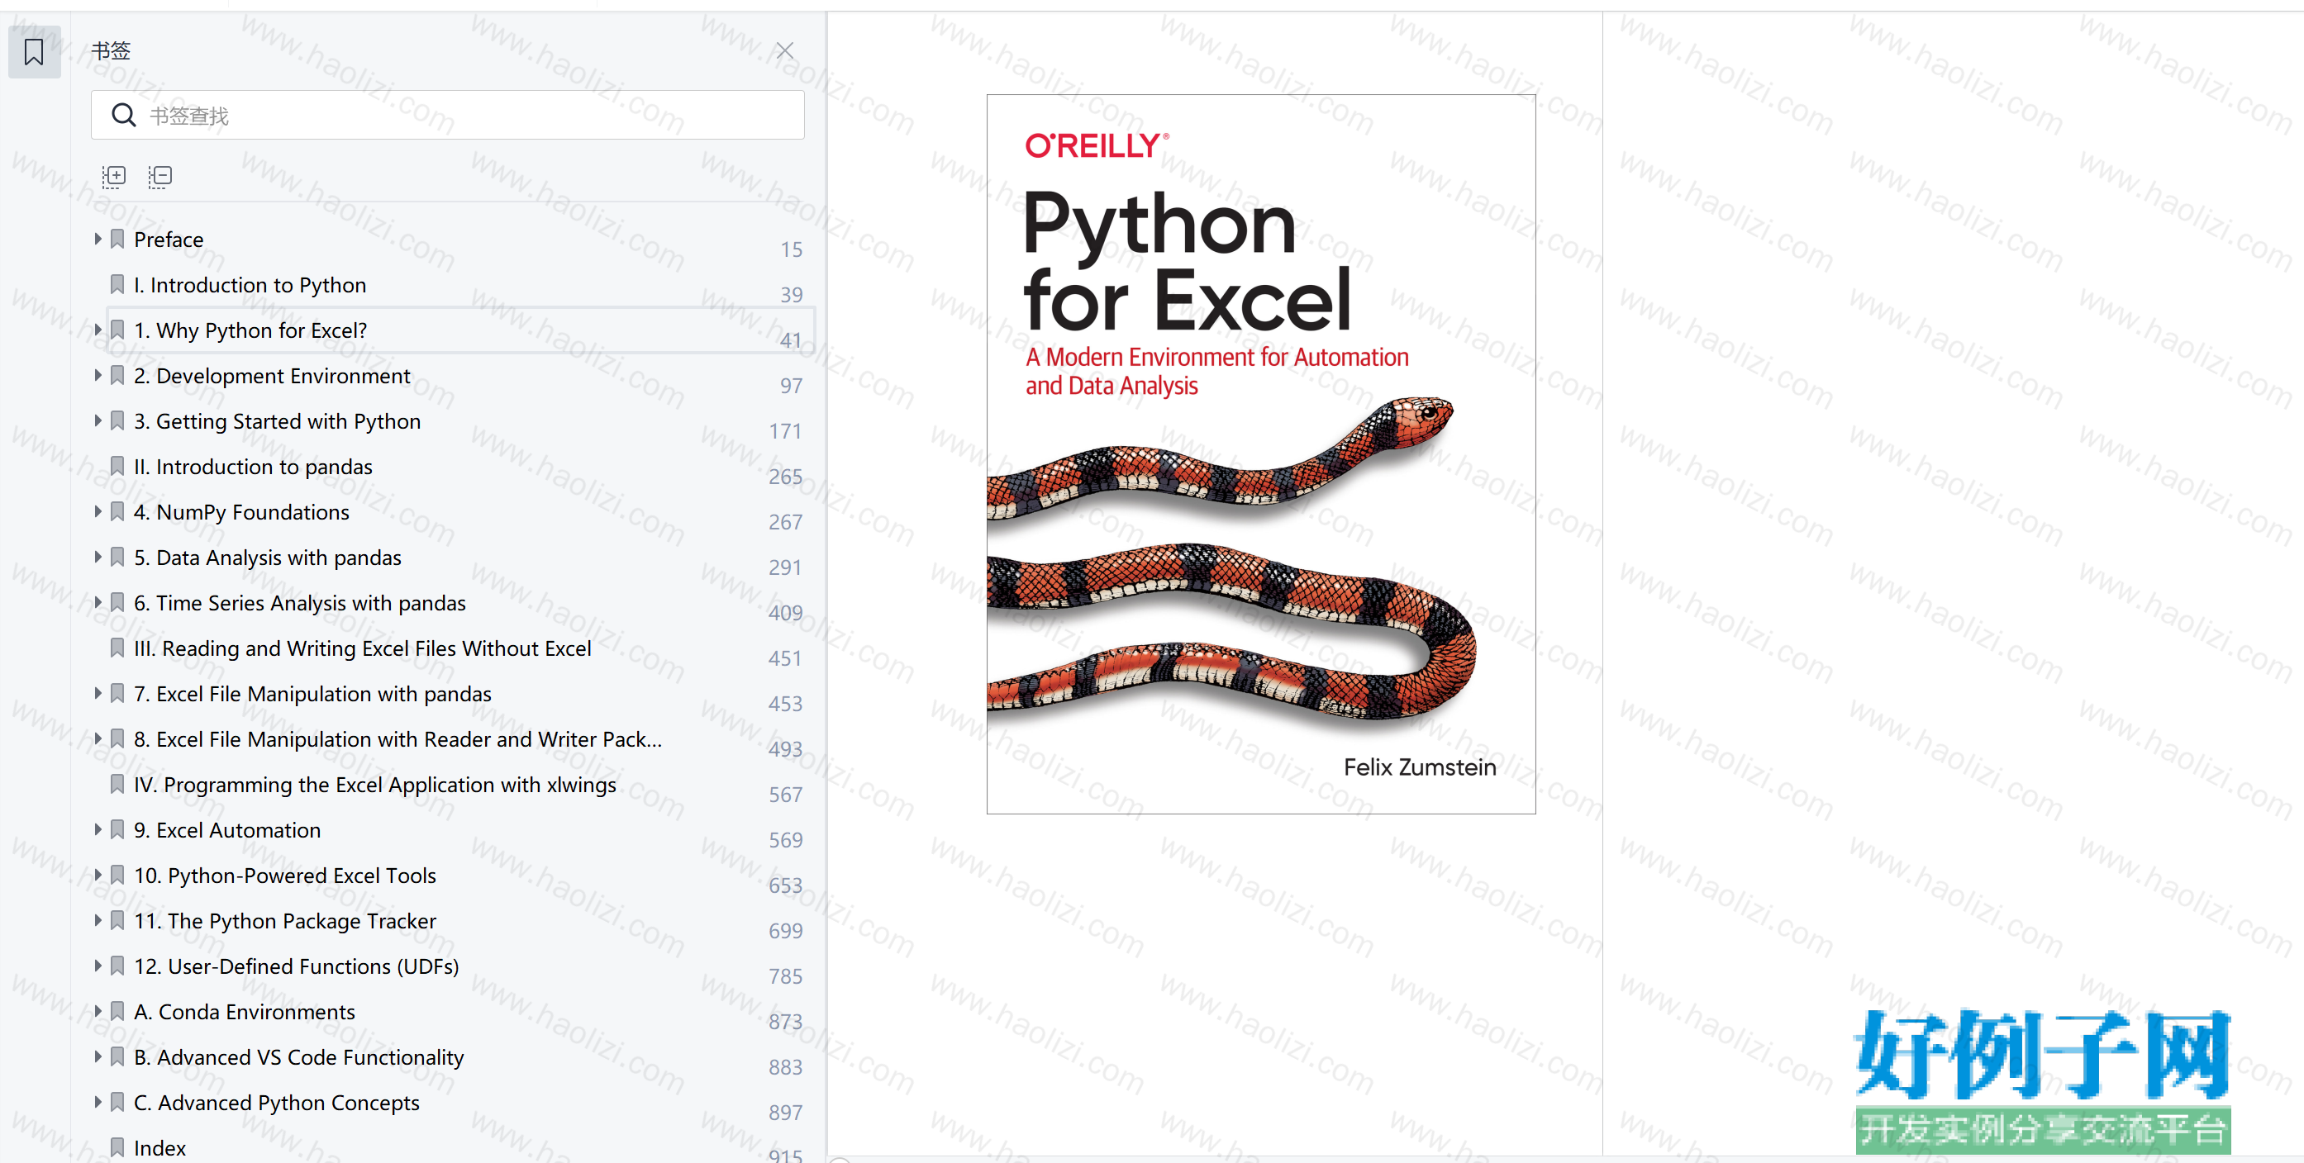Jump to B. Advanced VS Code Functionality
The width and height of the screenshot is (2304, 1163).
(x=298, y=1057)
